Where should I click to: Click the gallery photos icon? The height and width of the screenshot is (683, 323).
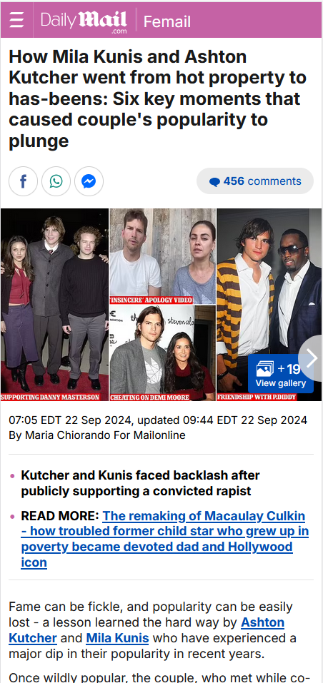pos(265,369)
